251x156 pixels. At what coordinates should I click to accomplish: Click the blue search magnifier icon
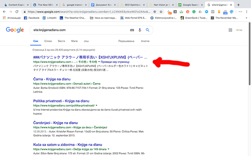click(x=147, y=30)
